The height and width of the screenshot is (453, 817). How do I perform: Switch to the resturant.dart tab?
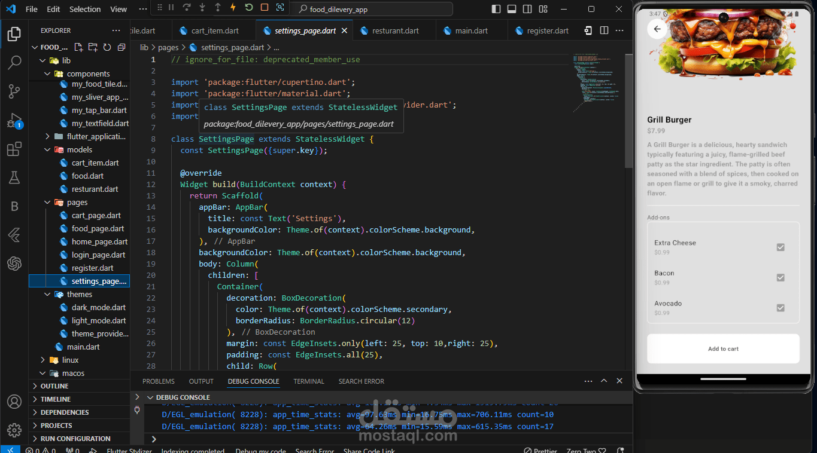(394, 30)
